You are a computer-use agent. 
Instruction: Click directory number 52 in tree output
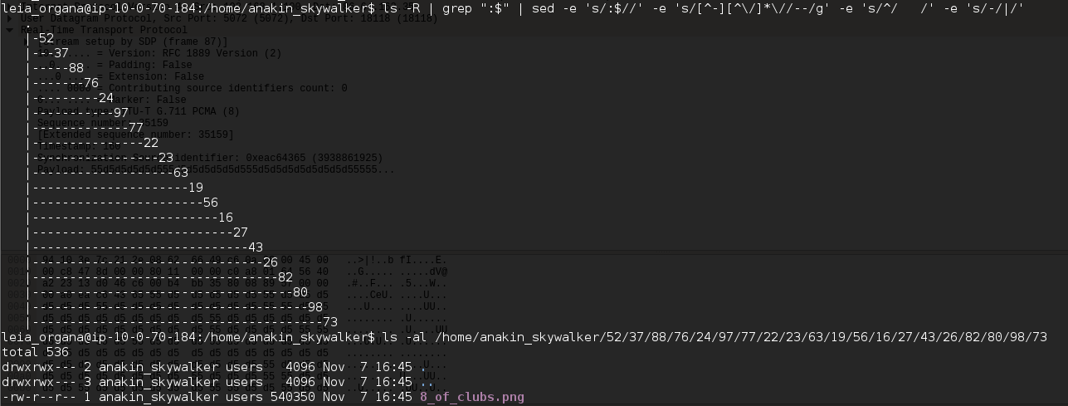[x=47, y=38]
